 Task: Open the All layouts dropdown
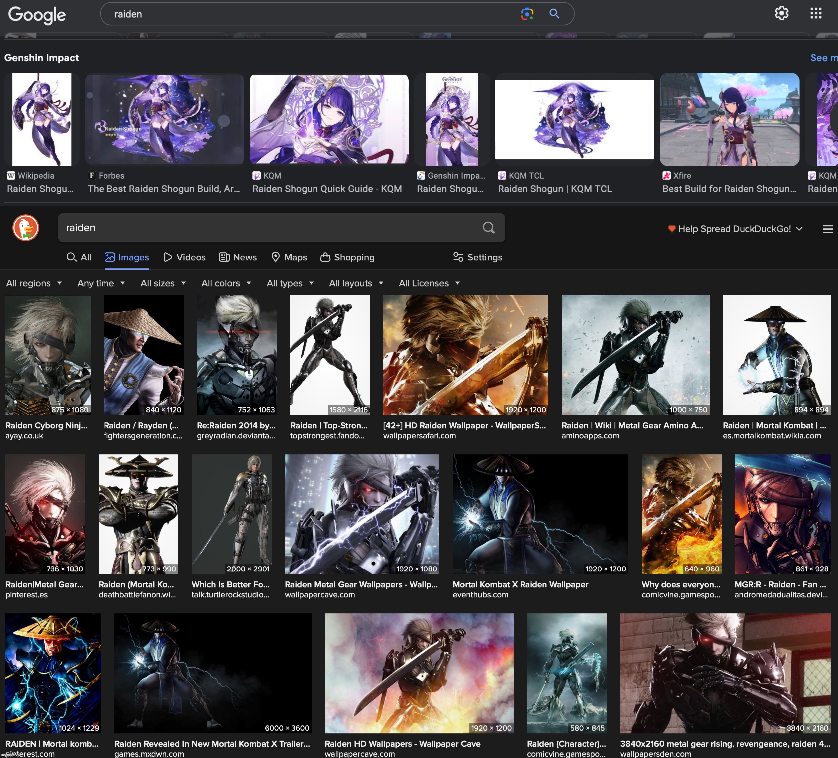tap(356, 283)
